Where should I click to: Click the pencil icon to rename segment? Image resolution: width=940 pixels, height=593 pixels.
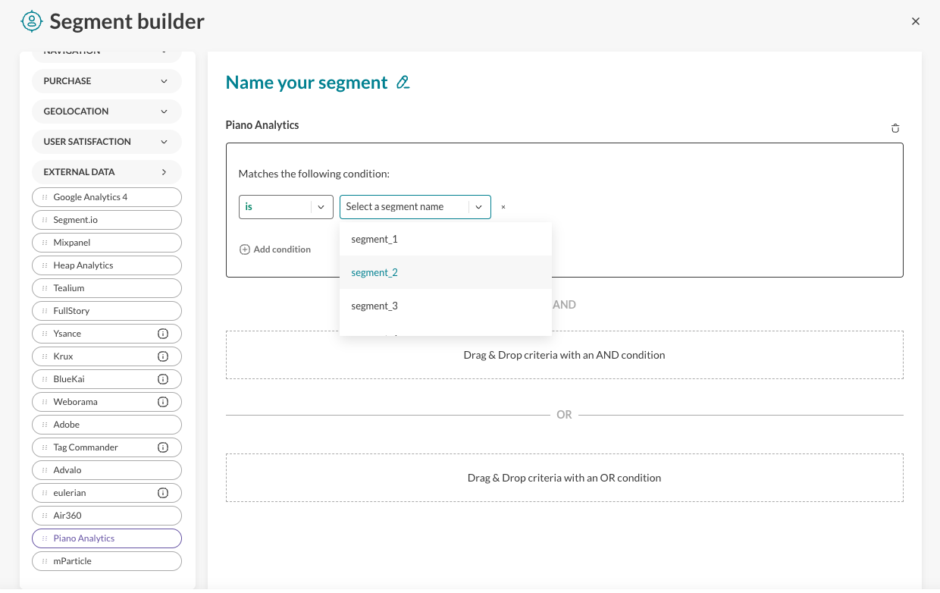403,83
